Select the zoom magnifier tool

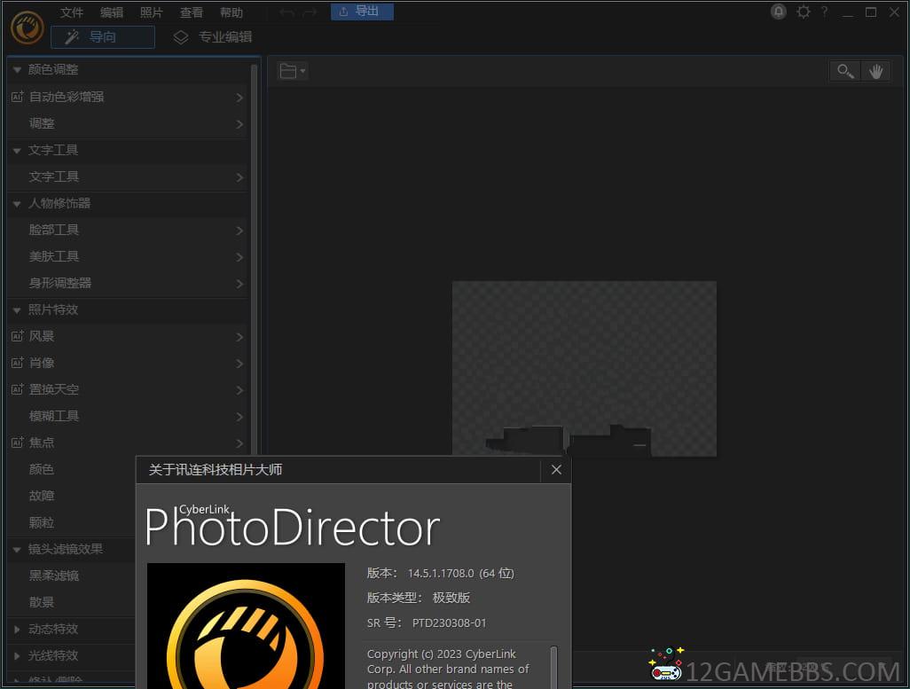tap(845, 71)
